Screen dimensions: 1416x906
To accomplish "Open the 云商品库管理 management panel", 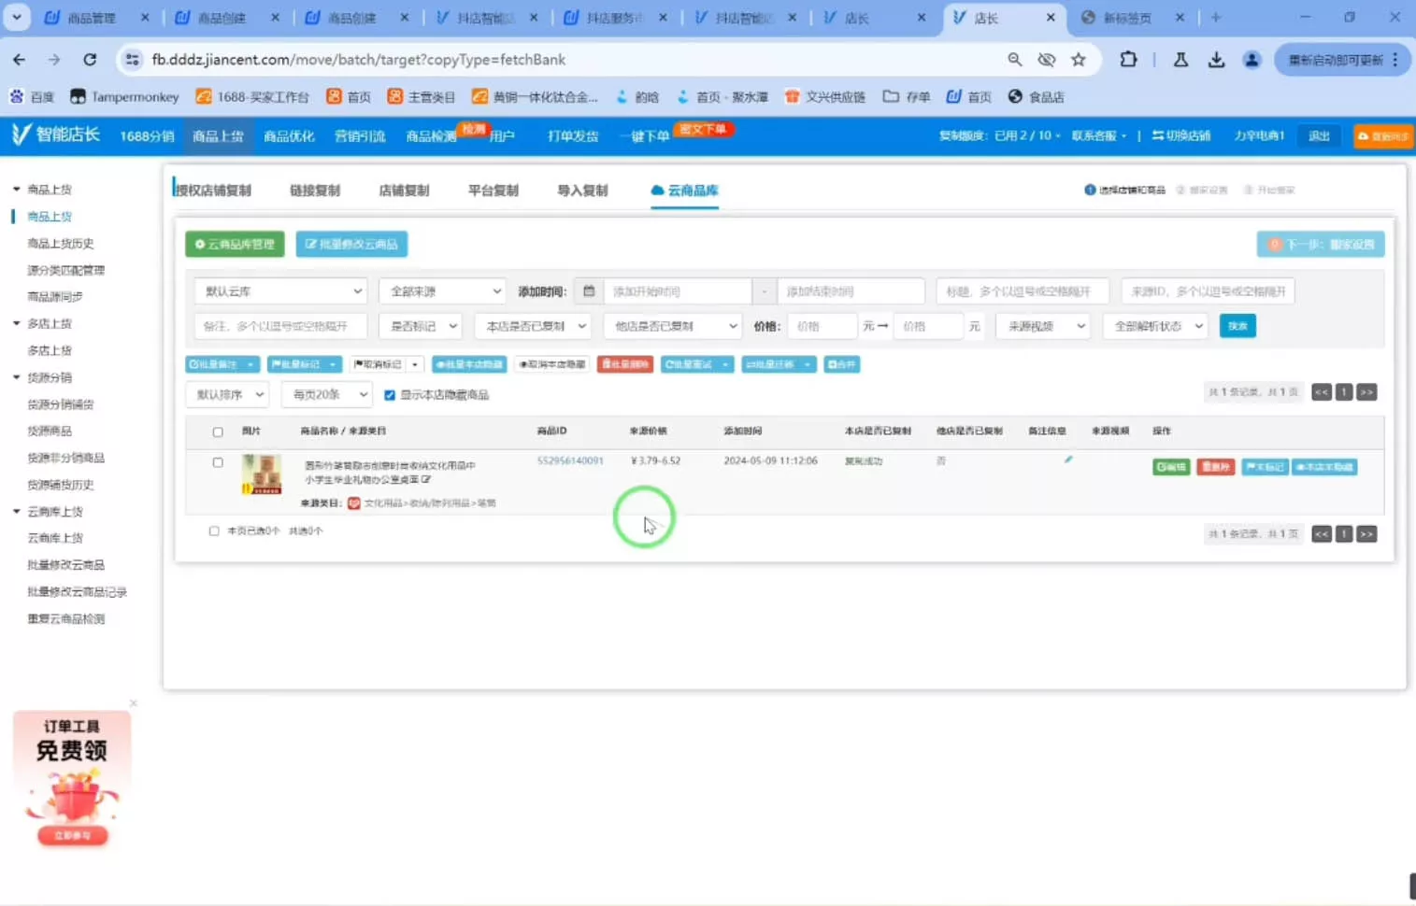I will pyautogui.click(x=234, y=244).
